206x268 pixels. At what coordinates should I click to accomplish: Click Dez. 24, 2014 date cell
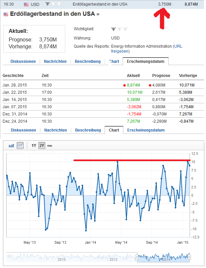(15, 121)
